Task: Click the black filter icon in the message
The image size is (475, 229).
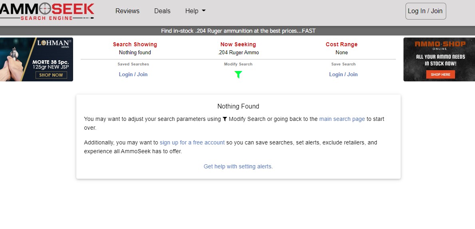Action: point(225,119)
